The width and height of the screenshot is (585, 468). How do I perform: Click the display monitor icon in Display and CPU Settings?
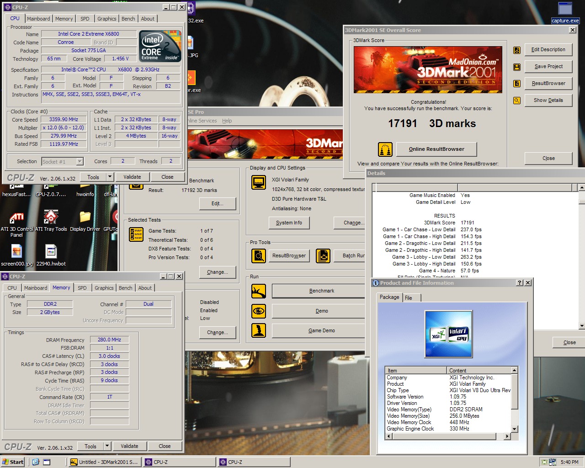[x=259, y=182]
